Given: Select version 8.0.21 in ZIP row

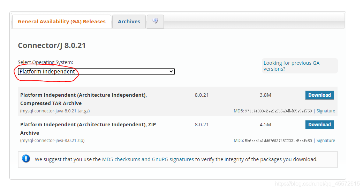Looking at the screenshot, I should coord(202,125).
